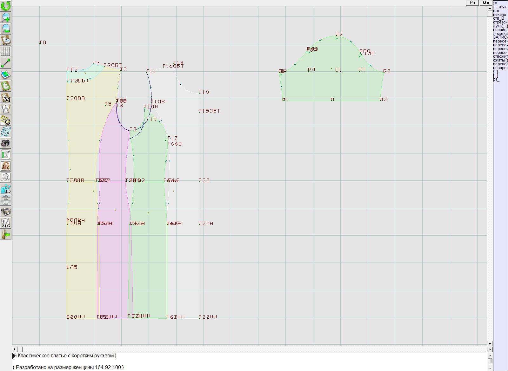Select the zoom out magnifier tool
This screenshot has height=371, width=508.
tap(6, 29)
